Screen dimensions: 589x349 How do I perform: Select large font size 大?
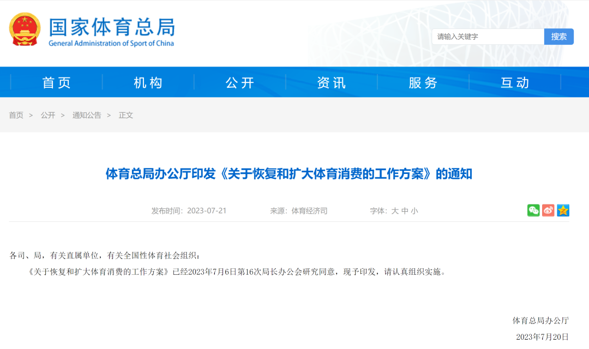coord(394,210)
